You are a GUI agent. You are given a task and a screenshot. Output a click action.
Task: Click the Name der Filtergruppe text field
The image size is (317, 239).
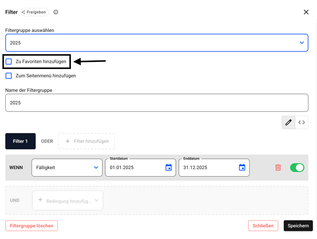pyautogui.click(x=156, y=103)
